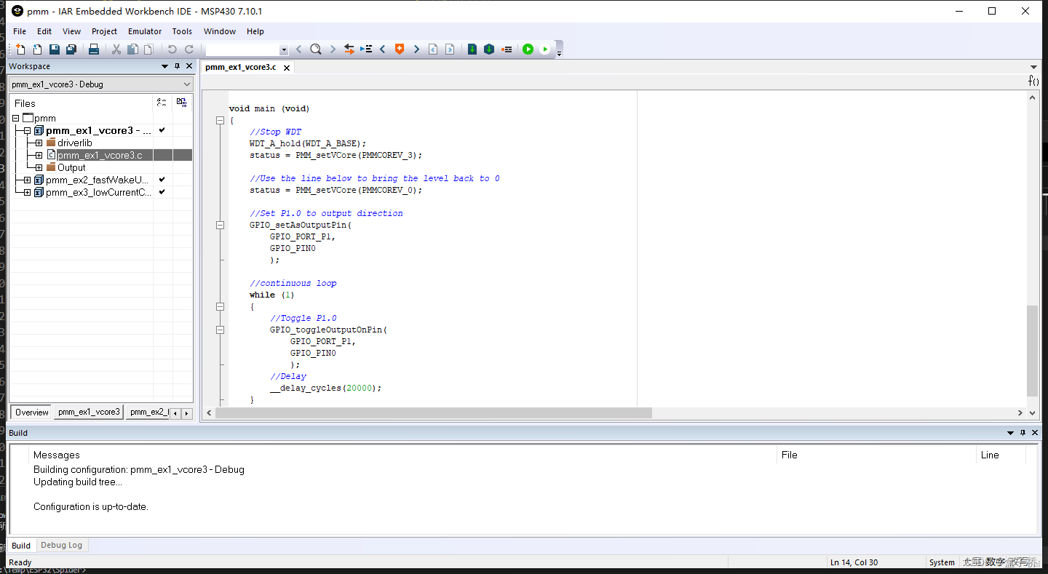1048x574 pixels.
Task: Click the Cut scissors icon
Action: 116,49
